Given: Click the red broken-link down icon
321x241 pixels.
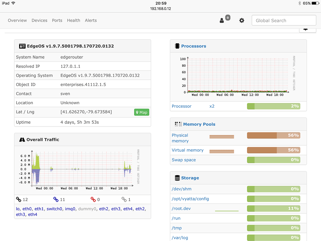Looking at the screenshot, I should (93, 199).
